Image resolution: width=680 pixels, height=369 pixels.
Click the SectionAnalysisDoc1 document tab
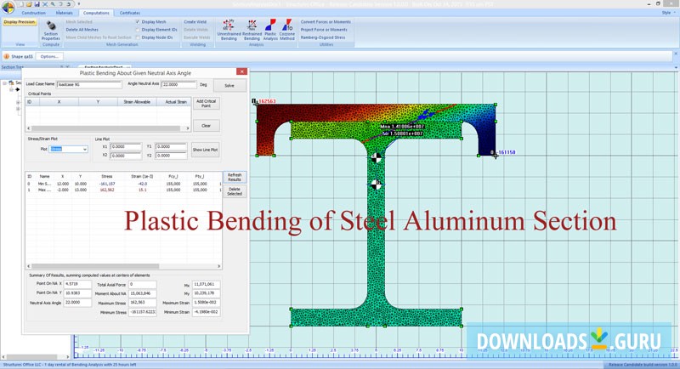104,67
